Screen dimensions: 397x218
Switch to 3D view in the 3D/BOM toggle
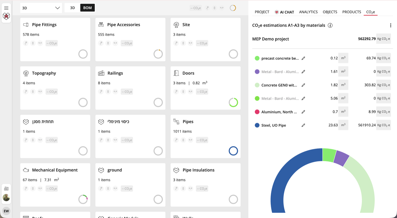73,8
